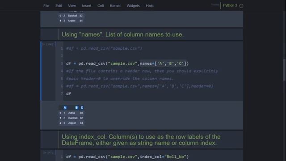Click 'Baishali' cell in the A/B/C output table
This screenshot has height=161, width=286.
pos(73,118)
